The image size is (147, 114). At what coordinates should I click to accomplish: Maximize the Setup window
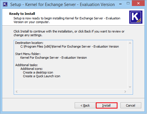point(128,3)
